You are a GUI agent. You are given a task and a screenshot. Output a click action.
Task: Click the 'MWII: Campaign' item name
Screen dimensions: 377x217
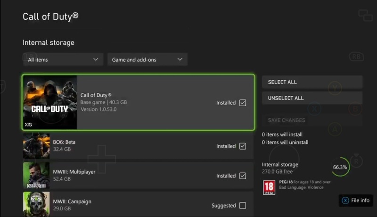(72, 201)
